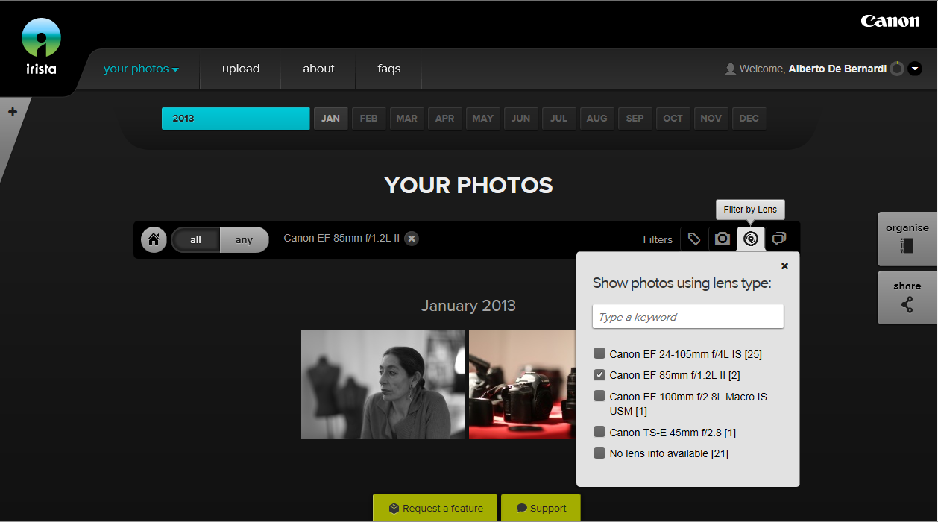
Task: Go to the upload page
Action: tap(241, 69)
